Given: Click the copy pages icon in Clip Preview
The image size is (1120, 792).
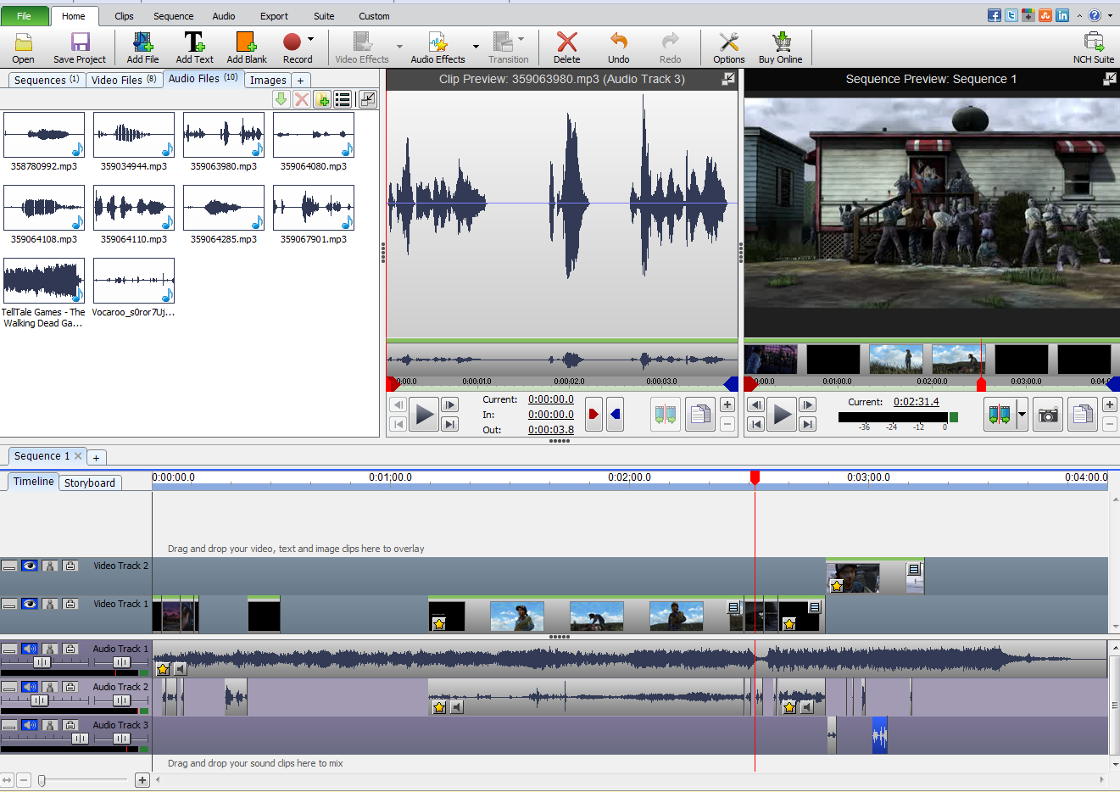Looking at the screenshot, I should (x=700, y=415).
